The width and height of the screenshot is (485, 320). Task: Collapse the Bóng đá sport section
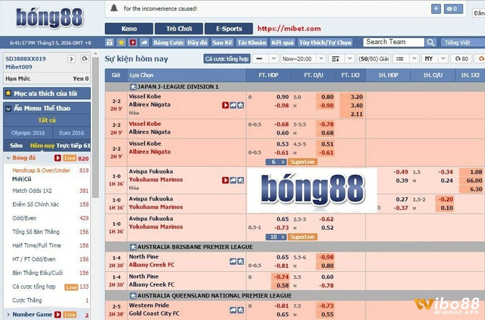8,158
